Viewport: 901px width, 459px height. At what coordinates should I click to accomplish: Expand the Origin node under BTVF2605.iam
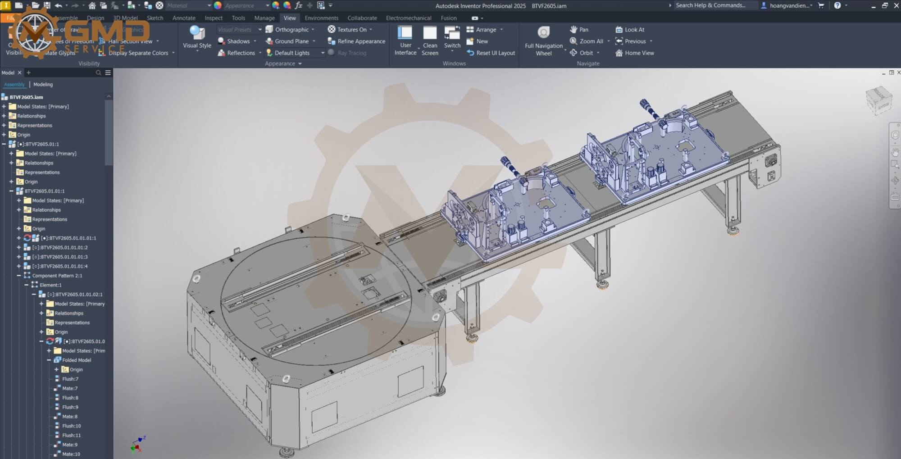[x=4, y=135]
